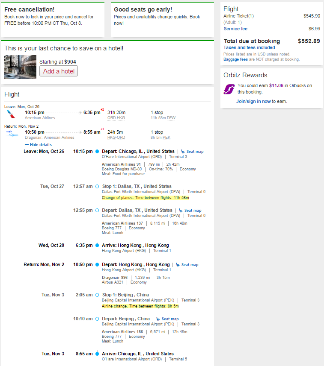Click the Dragonair return flight airline icon
The width and height of the screenshot is (324, 366).
tap(12, 134)
